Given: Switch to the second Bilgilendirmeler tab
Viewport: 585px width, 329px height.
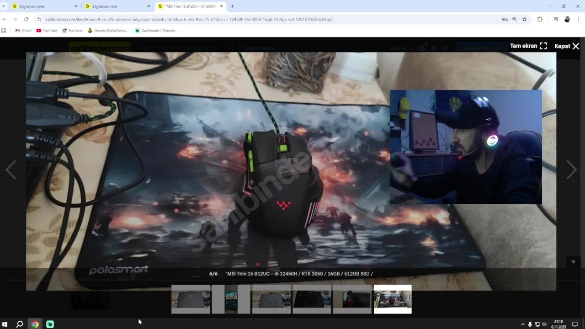Looking at the screenshot, I should click(x=117, y=6).
